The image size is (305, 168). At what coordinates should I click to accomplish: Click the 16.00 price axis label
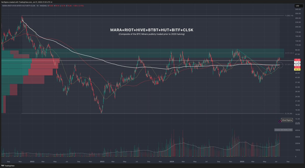click(297, 110)
